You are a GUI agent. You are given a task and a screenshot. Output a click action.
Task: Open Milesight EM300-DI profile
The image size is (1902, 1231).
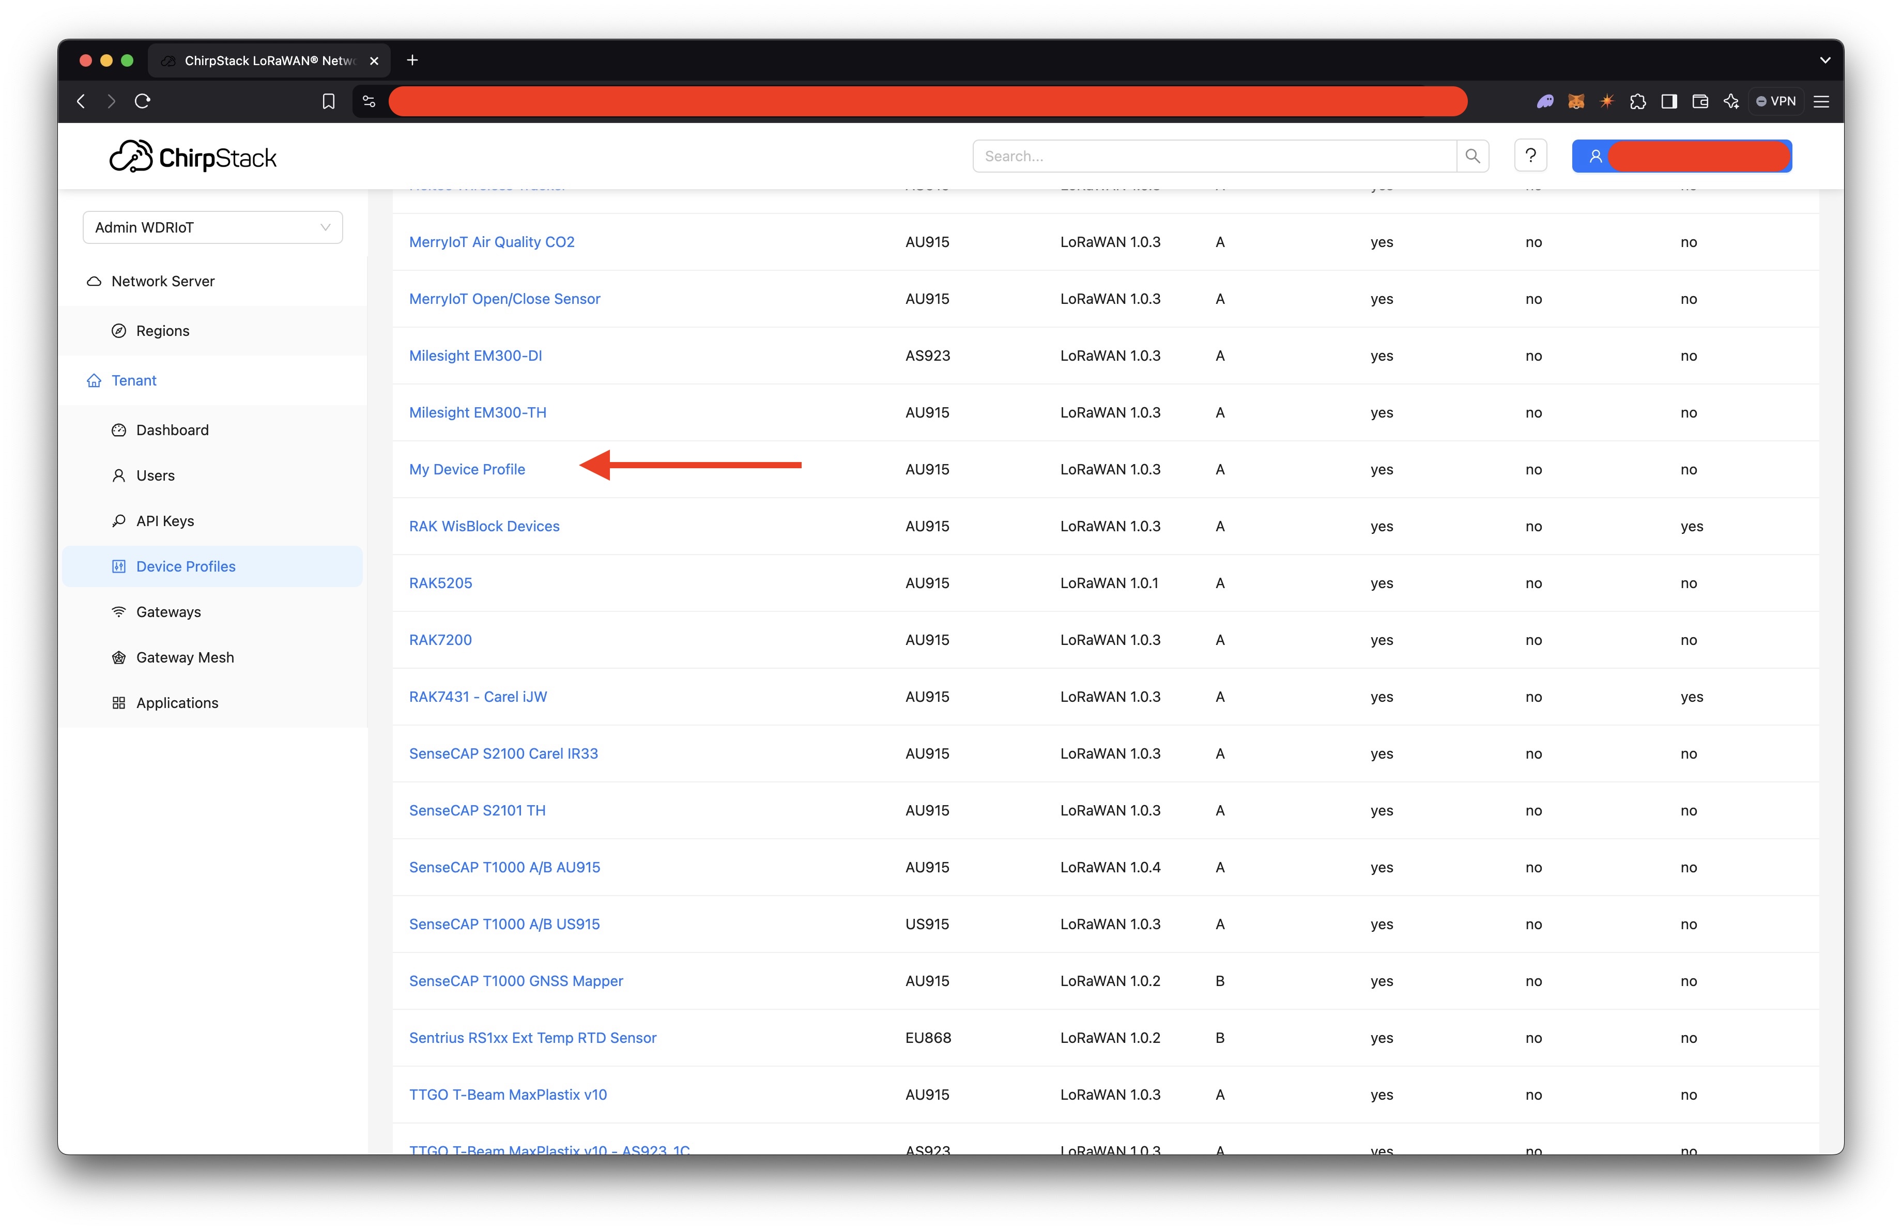(476, 356)
